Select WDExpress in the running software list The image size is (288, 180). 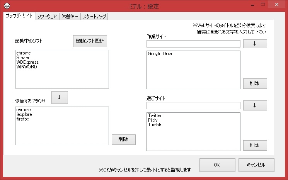click(27, 62)
